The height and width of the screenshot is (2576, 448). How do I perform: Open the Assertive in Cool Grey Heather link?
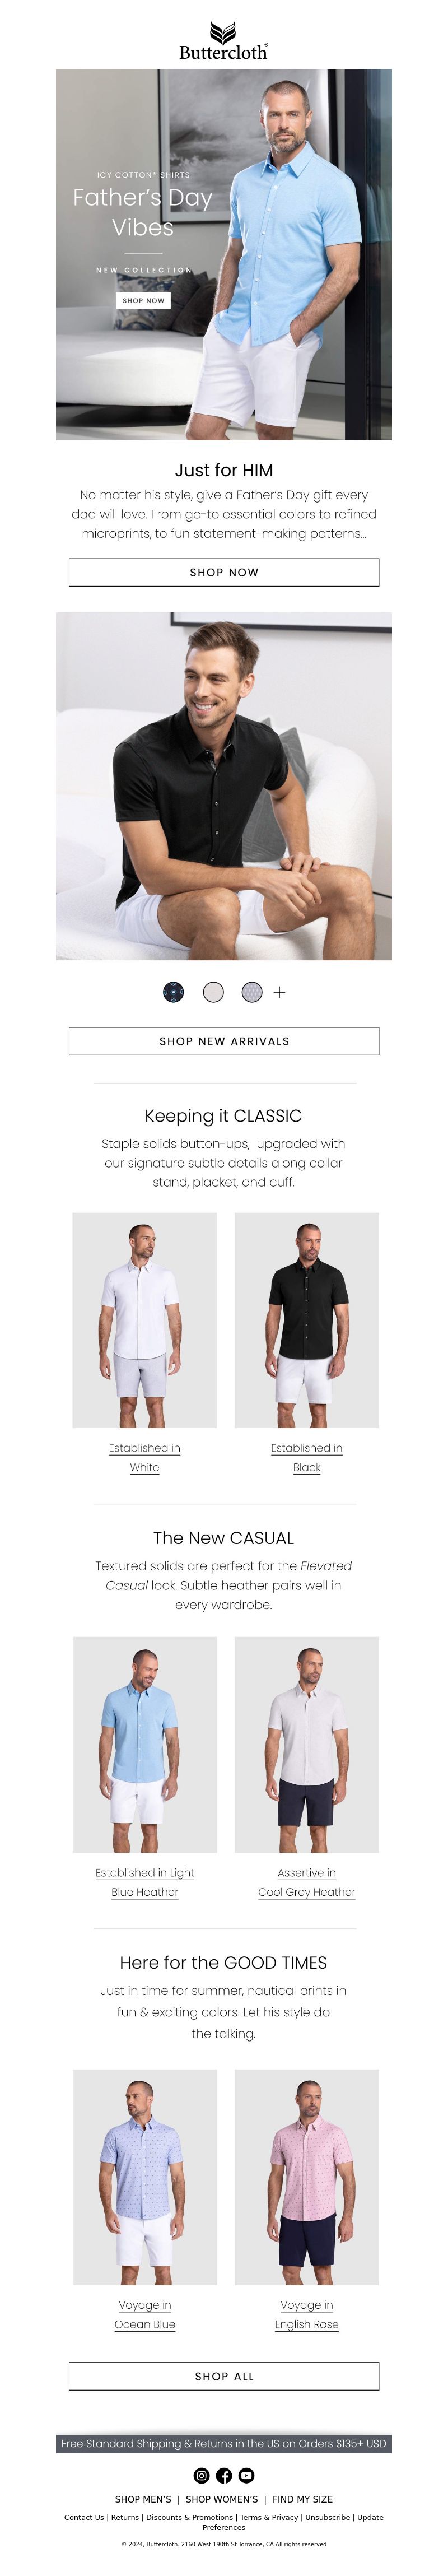(307, 1882)
